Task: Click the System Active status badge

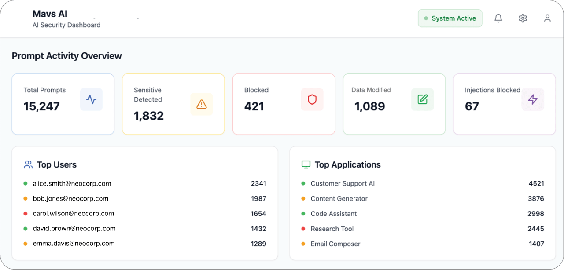Action: (450, 18)
